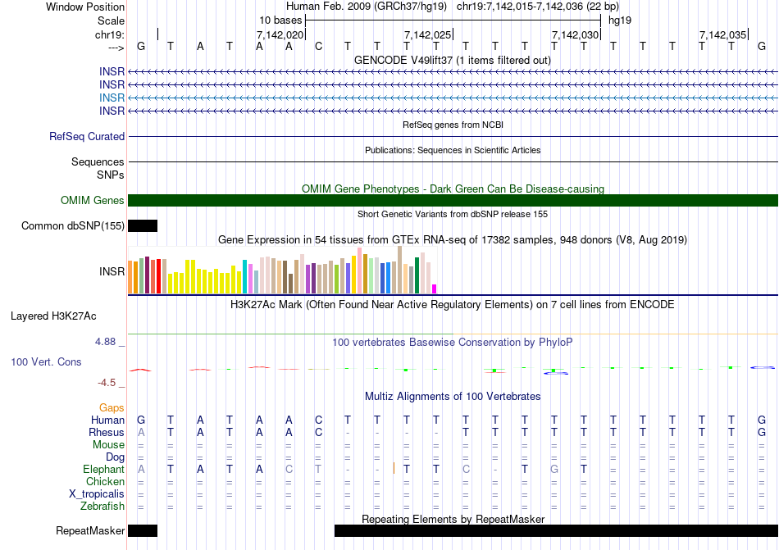Select the Zebrafish species label

(x=102, y=506)
